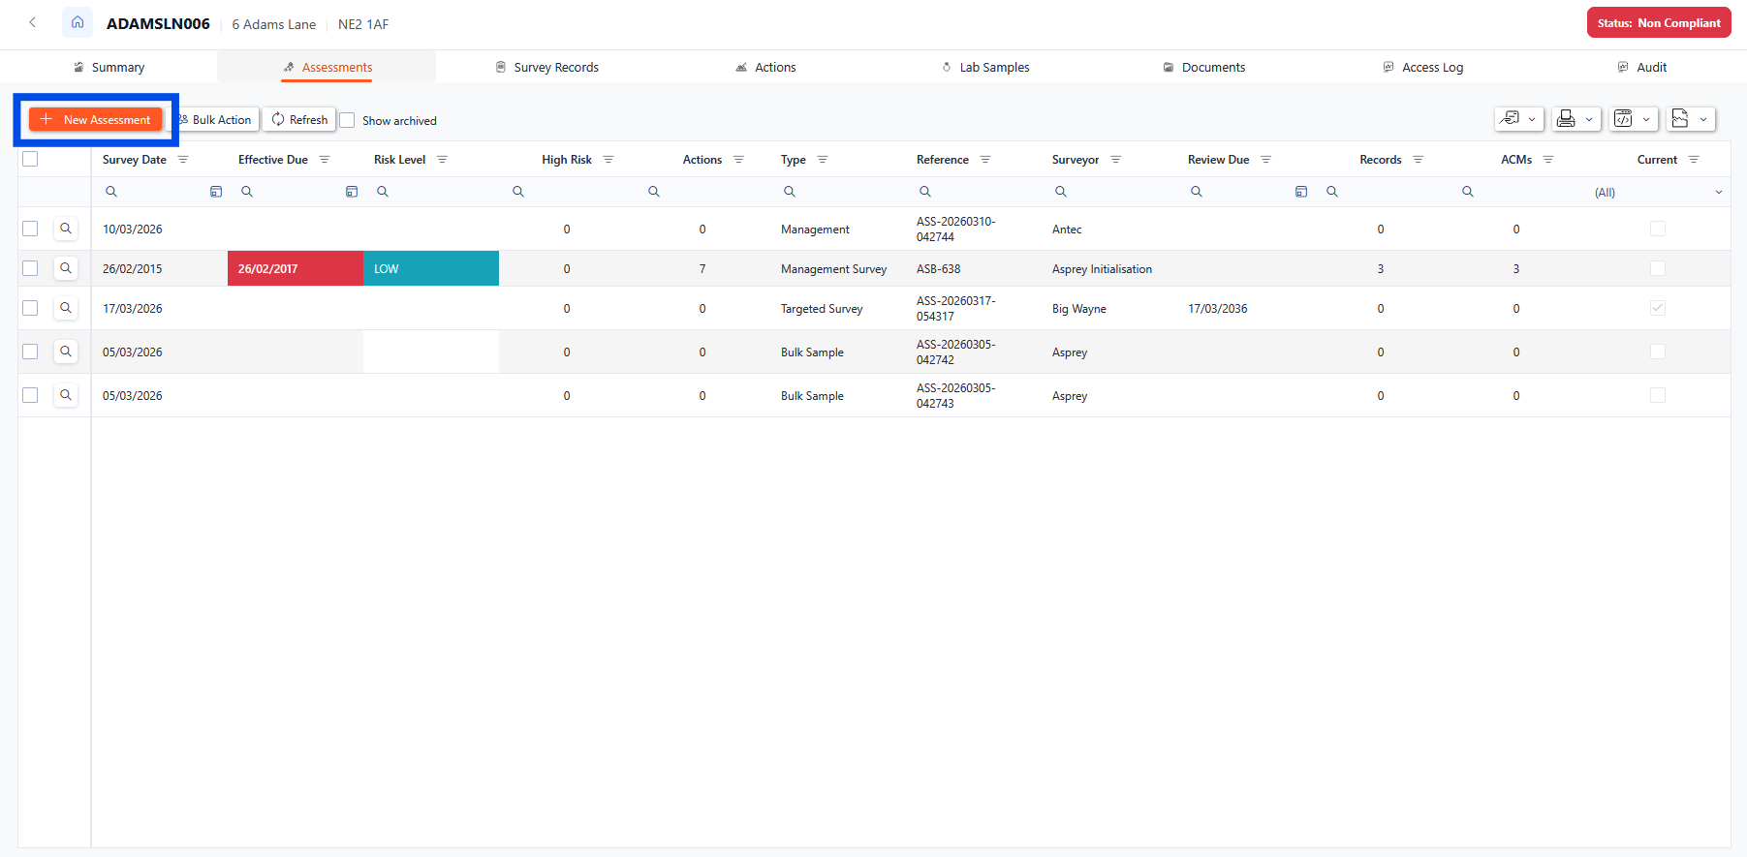
Task: Open the printer icon menu
Action: click(x=1575, y=119)
